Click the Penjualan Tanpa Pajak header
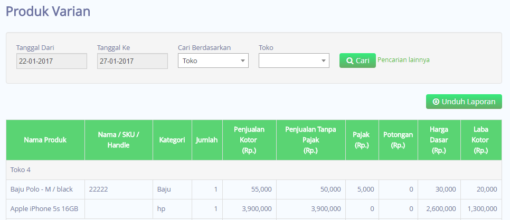 [x=310, y=140]
